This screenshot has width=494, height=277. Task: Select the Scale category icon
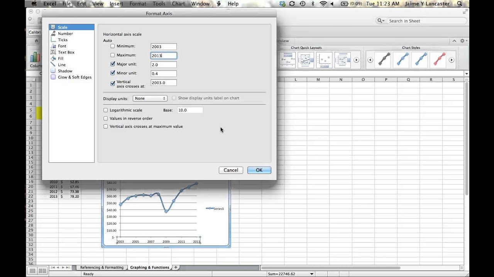[53, 27]
